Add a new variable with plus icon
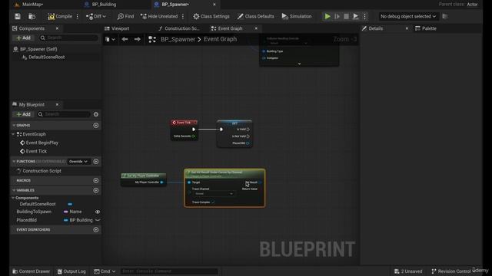Viewport: 492px width, 276px height. pos(96,190)
